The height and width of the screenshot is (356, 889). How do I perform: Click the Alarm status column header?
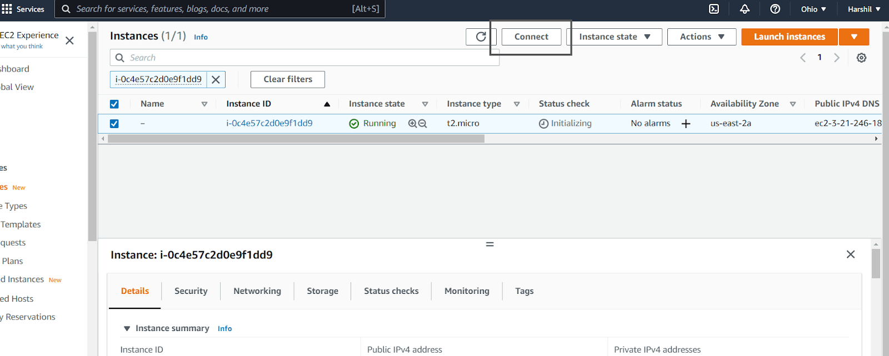pyautogui.click(x=656, y=104)
